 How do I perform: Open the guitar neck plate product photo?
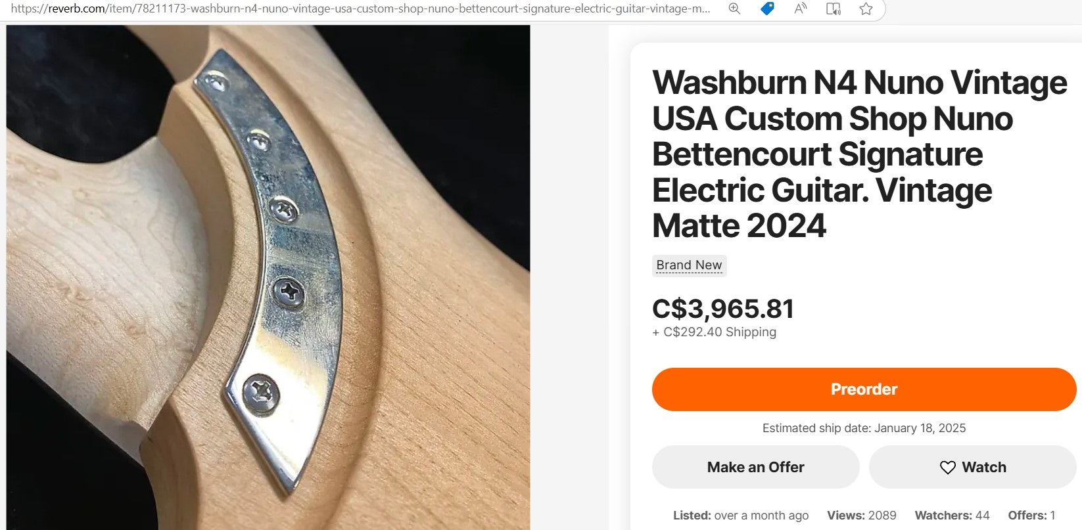(268, 277)
